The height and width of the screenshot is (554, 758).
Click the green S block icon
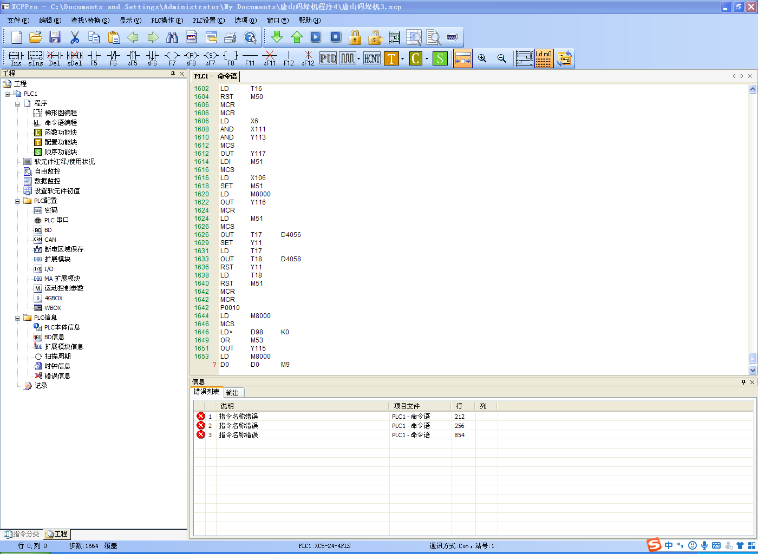[440, 58]
